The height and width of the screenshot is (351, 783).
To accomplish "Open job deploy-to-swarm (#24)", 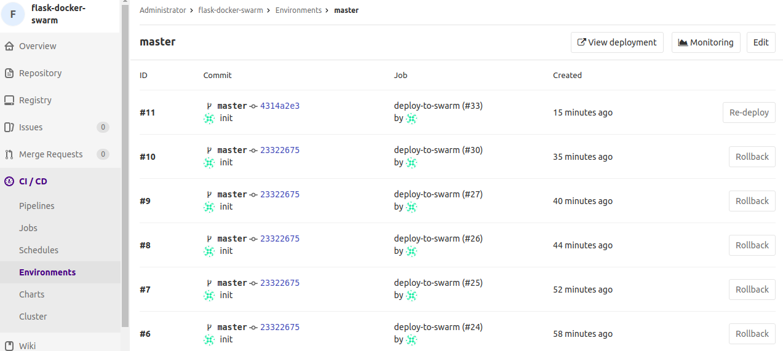I will click(x=438, y=327).
